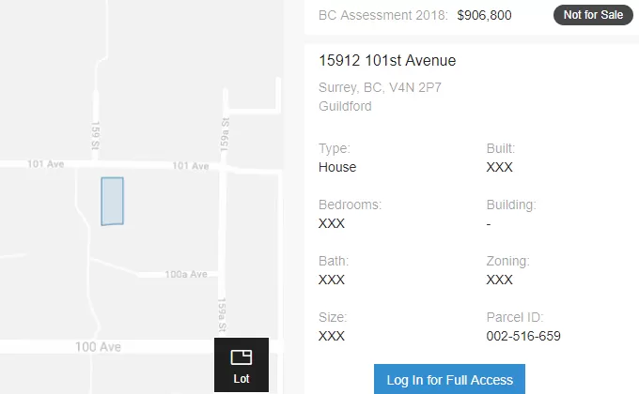The width and height of the screenshot is (639, 394).
Task: Click the Surrey, BC, V4N 2P7 line
Action: pos(380,87)
